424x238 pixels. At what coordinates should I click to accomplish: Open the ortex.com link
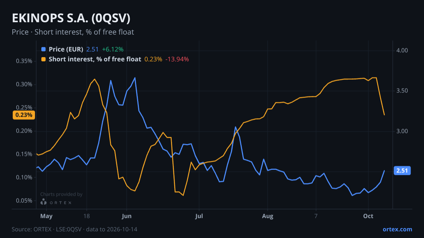pos(397,229)
